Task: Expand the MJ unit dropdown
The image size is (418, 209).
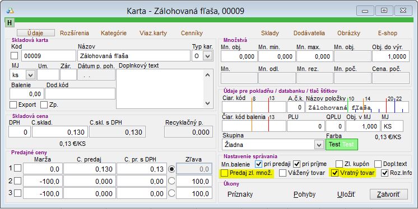Action: [30, 75]
